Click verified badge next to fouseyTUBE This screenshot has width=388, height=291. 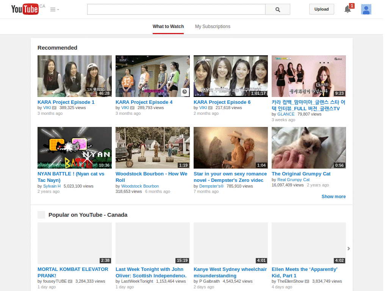[x=70, y=282]
